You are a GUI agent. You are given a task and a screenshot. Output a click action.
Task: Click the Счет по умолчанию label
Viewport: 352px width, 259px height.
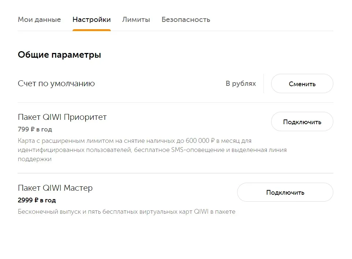[56, 84]
